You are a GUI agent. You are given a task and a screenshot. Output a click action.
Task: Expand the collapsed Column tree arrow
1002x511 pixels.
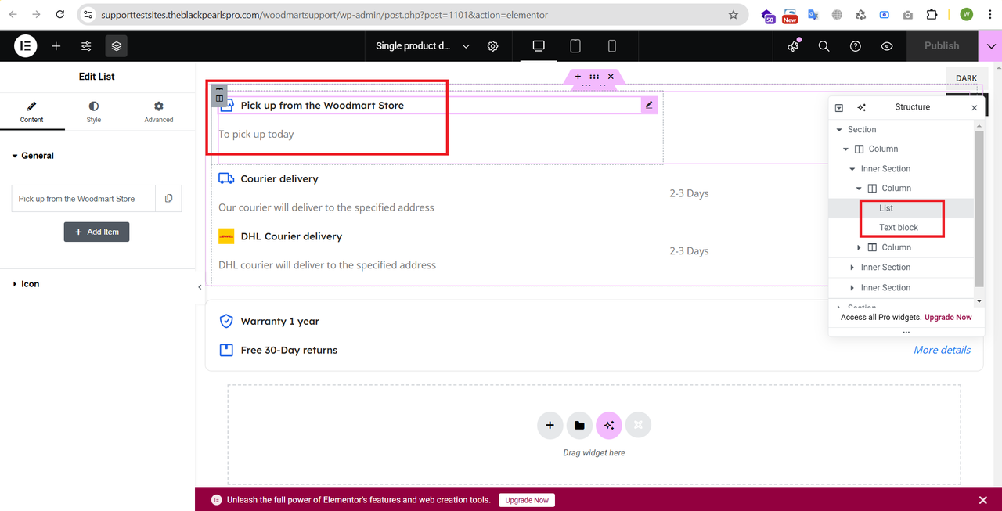(x=859, y=247)
